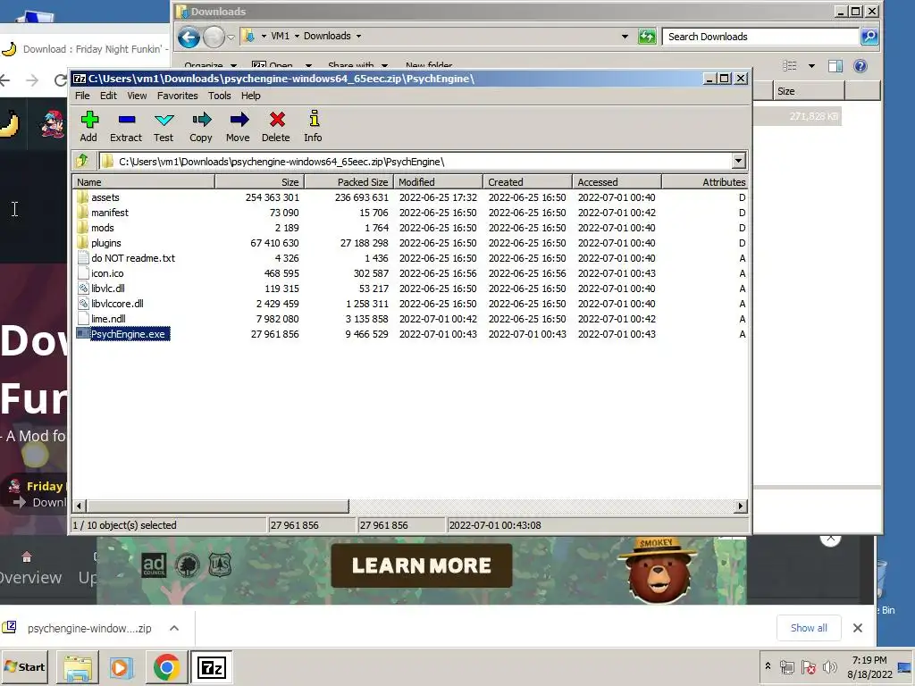
Task: Click the Start button
Action: (25, 666)
